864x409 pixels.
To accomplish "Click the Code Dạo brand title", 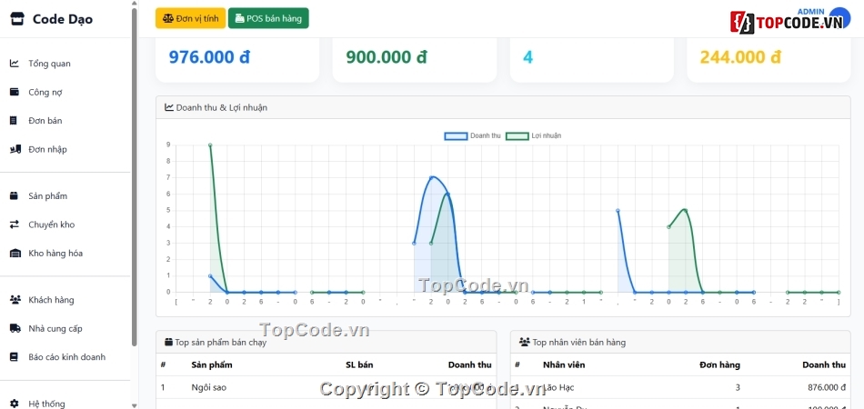I will (62, 19).
